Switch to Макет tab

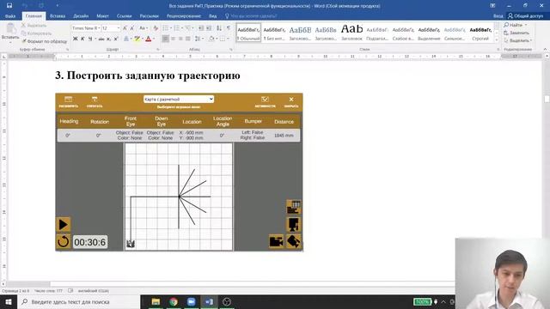103,16
